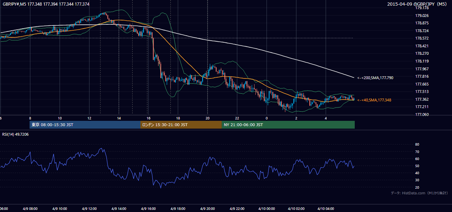This screenshot has width=452, height=212.
Task: Click the hour 10 tick on price chart axis
Action: (60, 118)
